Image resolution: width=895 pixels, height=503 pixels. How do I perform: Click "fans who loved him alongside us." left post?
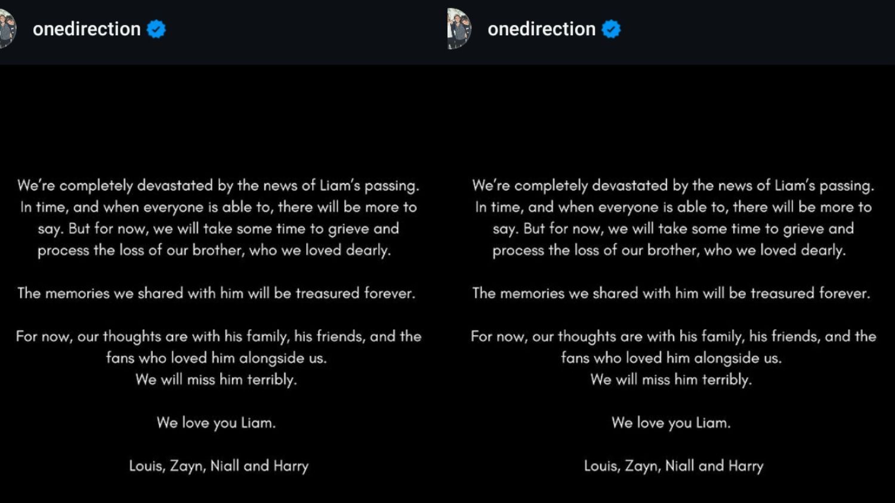coord(216,358)
